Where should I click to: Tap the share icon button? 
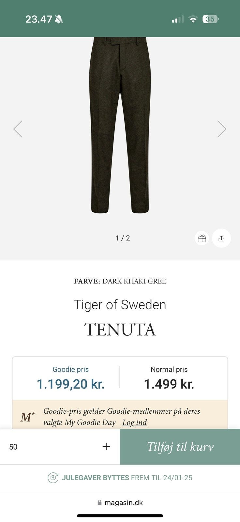[x=221, y=238]
